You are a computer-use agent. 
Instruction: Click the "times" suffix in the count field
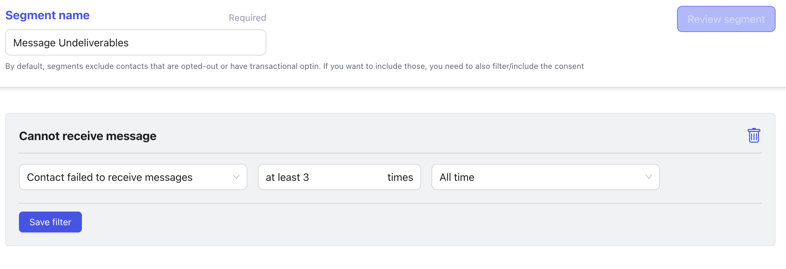pyautogui.click(x=400, y=177)
